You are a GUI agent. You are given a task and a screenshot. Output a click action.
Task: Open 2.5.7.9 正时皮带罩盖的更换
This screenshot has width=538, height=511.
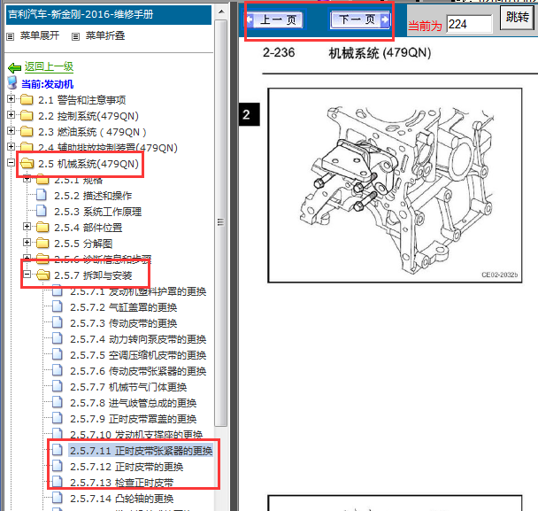click(x=133, y=419)
